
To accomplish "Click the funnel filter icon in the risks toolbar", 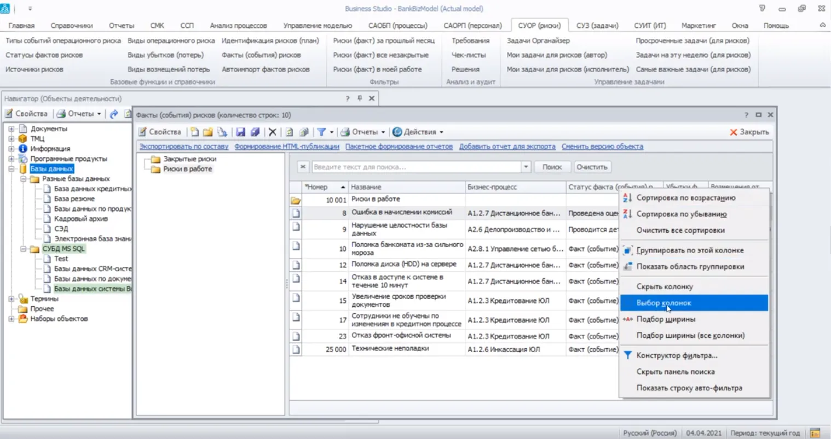I will click(321, 132).
